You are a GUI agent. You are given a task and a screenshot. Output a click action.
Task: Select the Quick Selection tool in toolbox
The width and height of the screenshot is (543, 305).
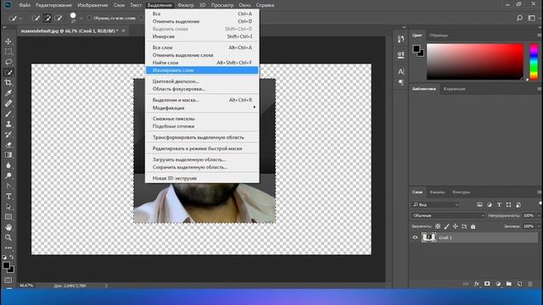[8, 72]
